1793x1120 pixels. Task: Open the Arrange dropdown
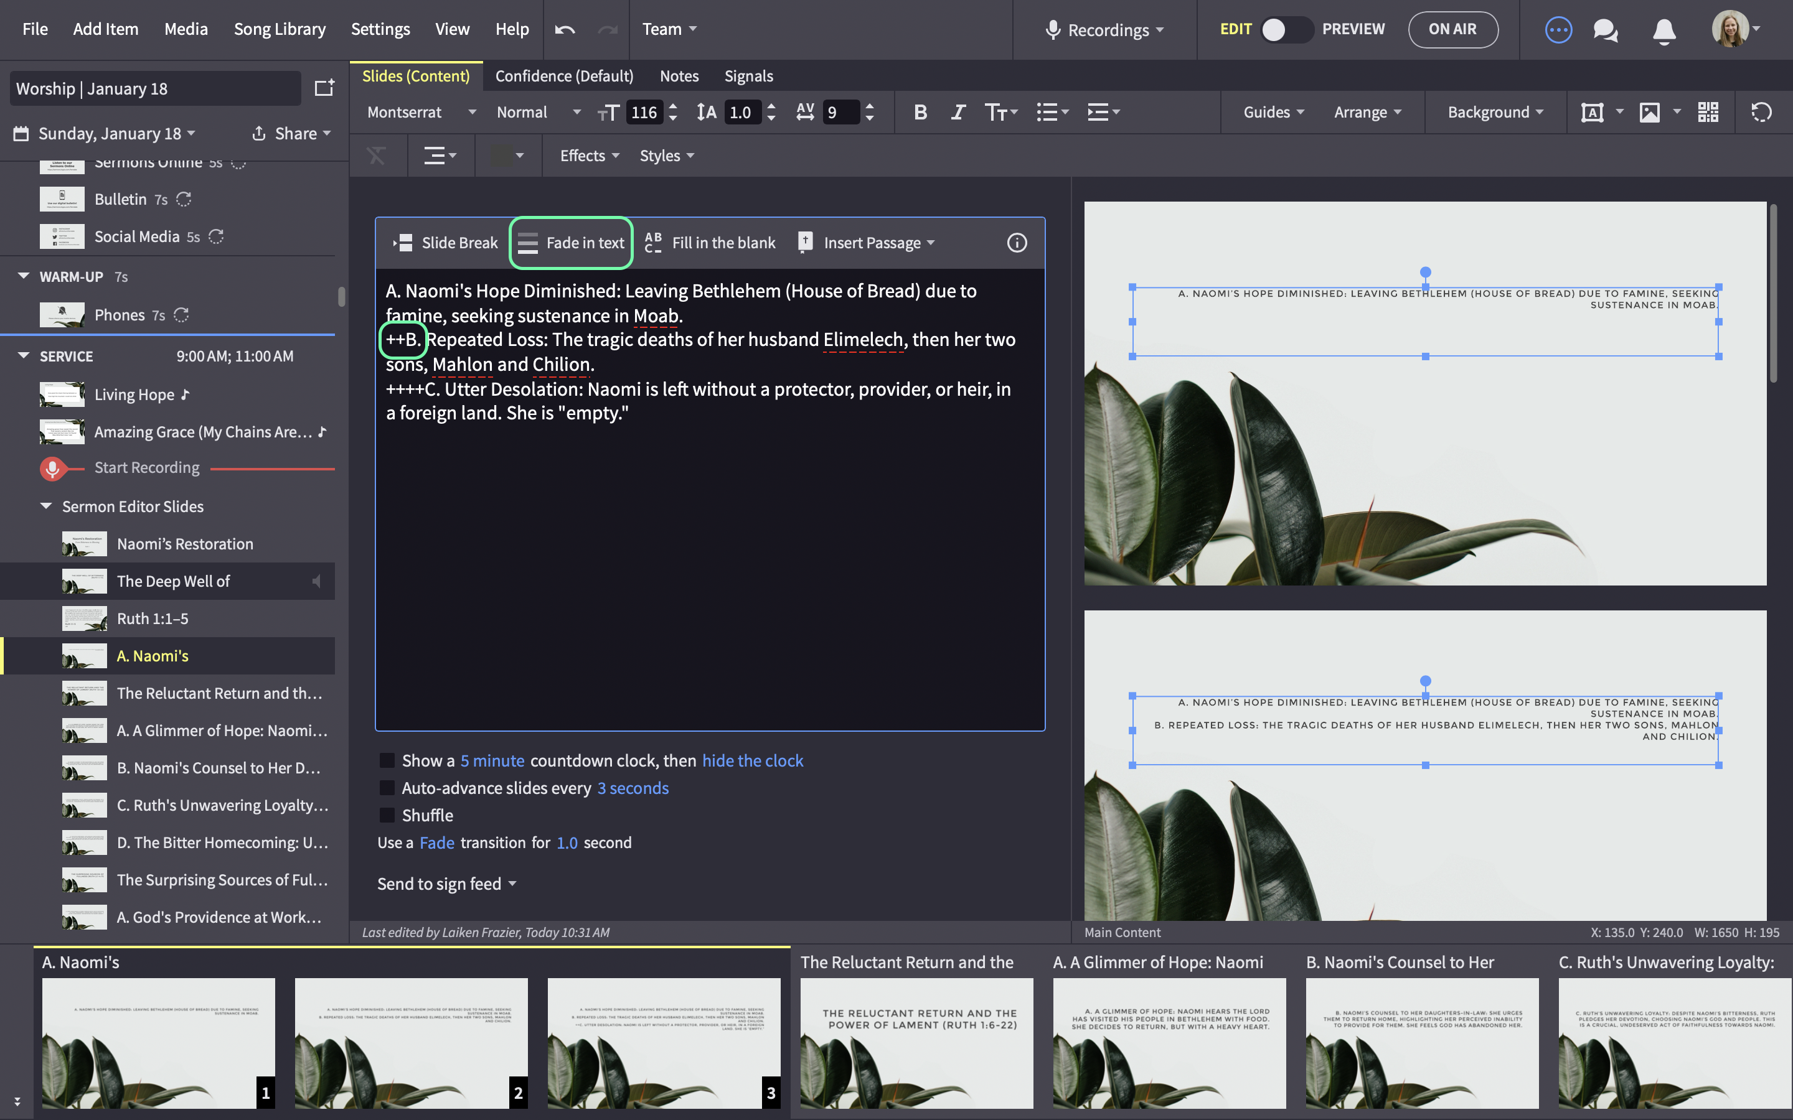coord(1368,112)
